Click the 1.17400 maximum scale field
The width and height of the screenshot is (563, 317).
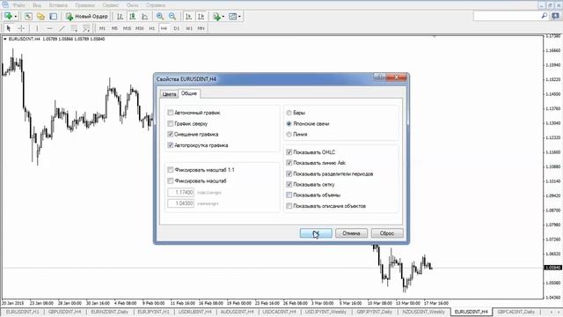click(181, 192)
